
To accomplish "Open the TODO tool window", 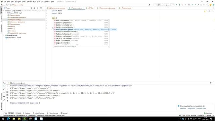I will pyautogui.click(x=18, y=113).
